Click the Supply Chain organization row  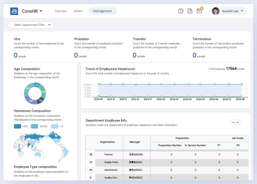[111, 162]
